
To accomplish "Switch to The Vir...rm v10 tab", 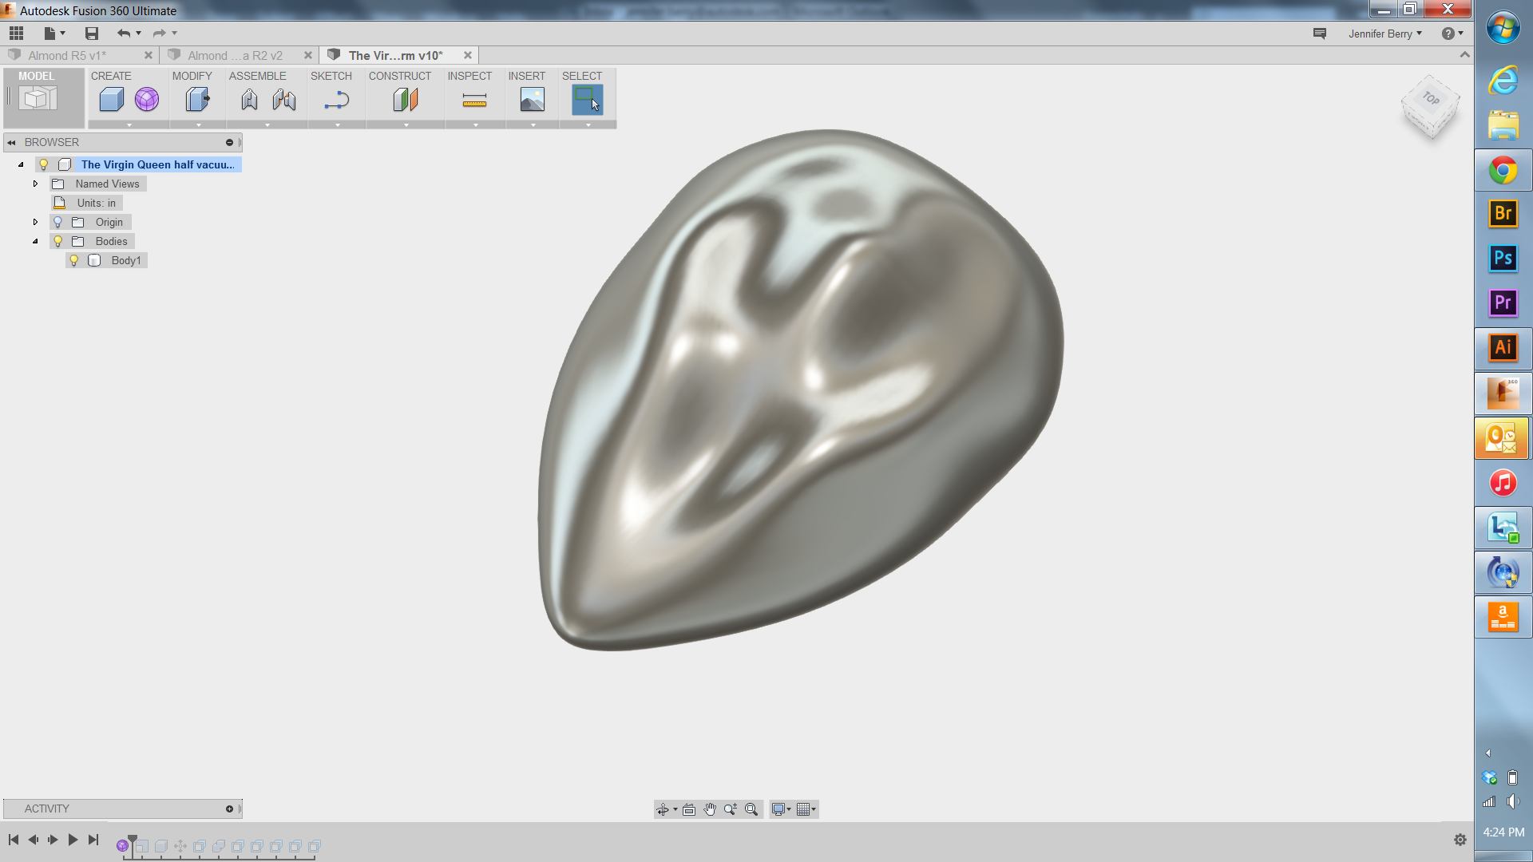I will pos(396,55).
